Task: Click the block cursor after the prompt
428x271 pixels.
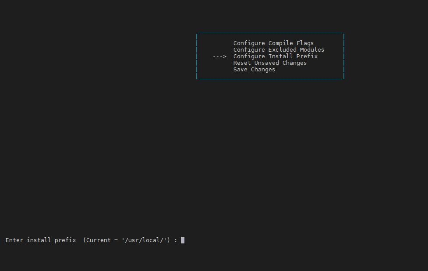Action: coord(183,240)
